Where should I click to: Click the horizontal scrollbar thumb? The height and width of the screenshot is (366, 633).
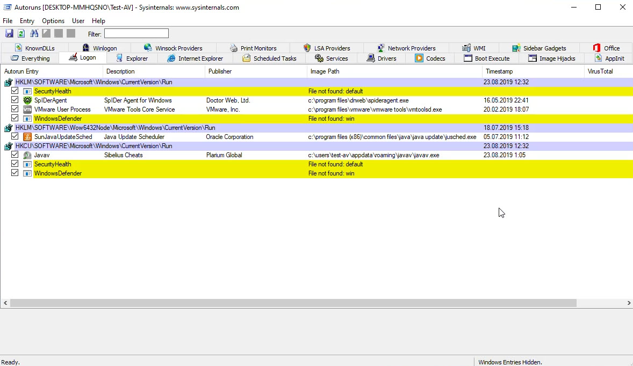pos(293,303)
